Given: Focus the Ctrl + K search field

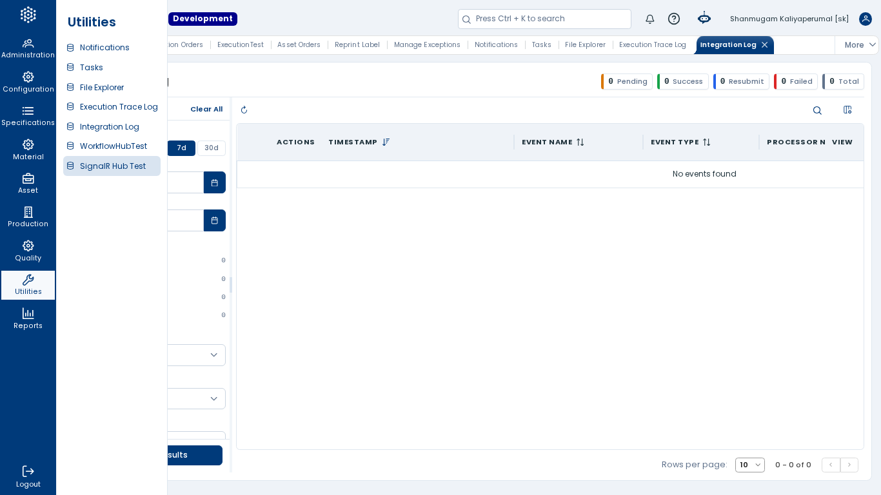Looking at the screenshot, I should pyautogui.click(x=544, y=19).
